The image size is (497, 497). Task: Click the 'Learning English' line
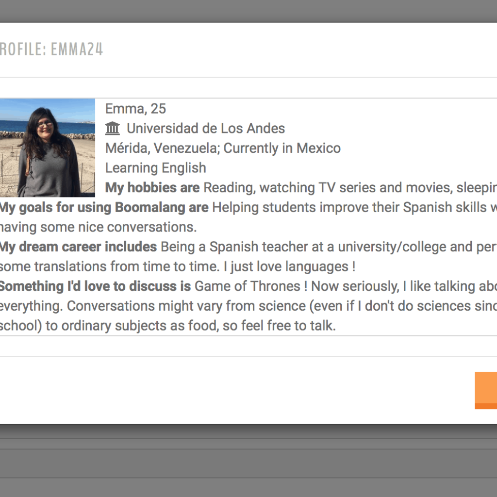pyautogui.click(x=155, y=168)
